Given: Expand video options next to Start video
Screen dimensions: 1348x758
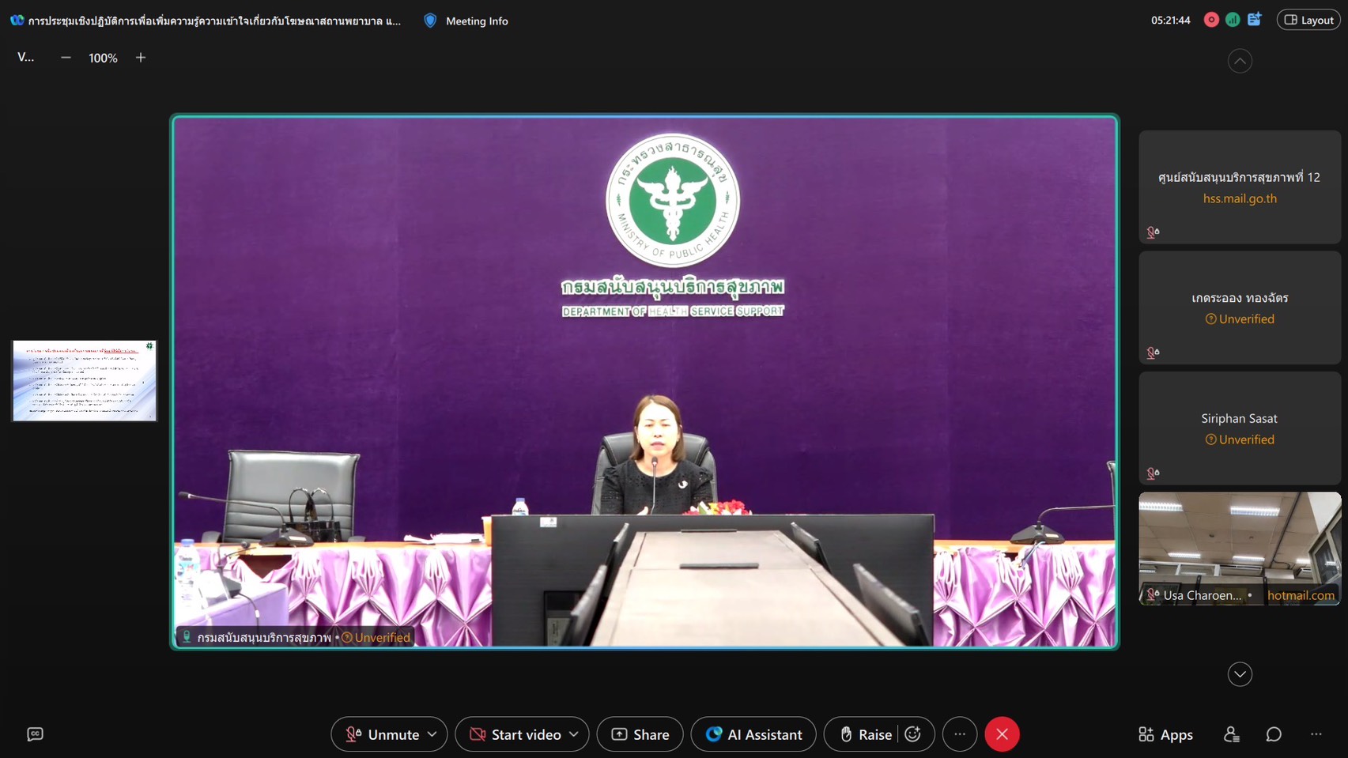Looking at the screenshot, I should [574, 734].
